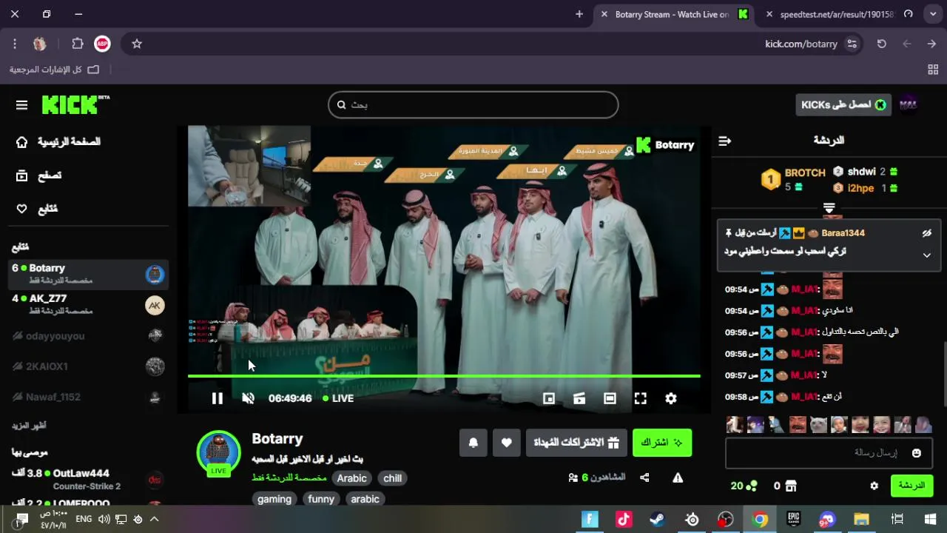This screenshot has width=947, height=533.
Task: Select AK_Z77 channel in sidebar
Action: click(x=87, y=304)
